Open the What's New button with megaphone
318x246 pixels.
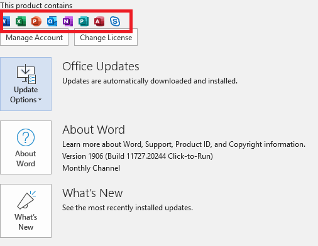tap(26, 211)
